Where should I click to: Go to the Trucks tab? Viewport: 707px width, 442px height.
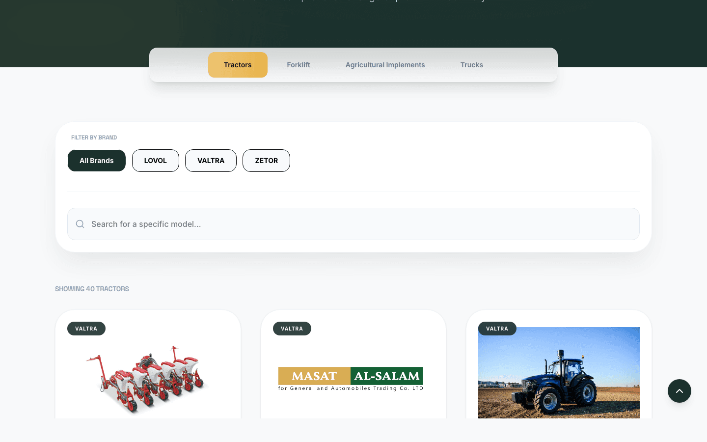pyautogui.click(x=472, y=65)
